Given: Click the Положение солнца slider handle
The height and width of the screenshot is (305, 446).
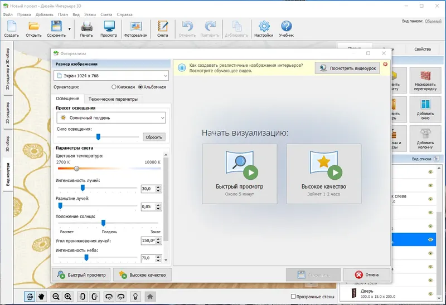Looking at the screenshot, I should [x=104, y=223].
